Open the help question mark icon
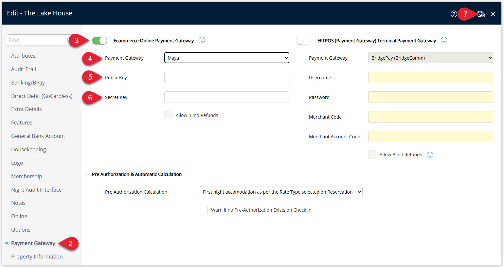504x268 pixels. tap(454, 14)
